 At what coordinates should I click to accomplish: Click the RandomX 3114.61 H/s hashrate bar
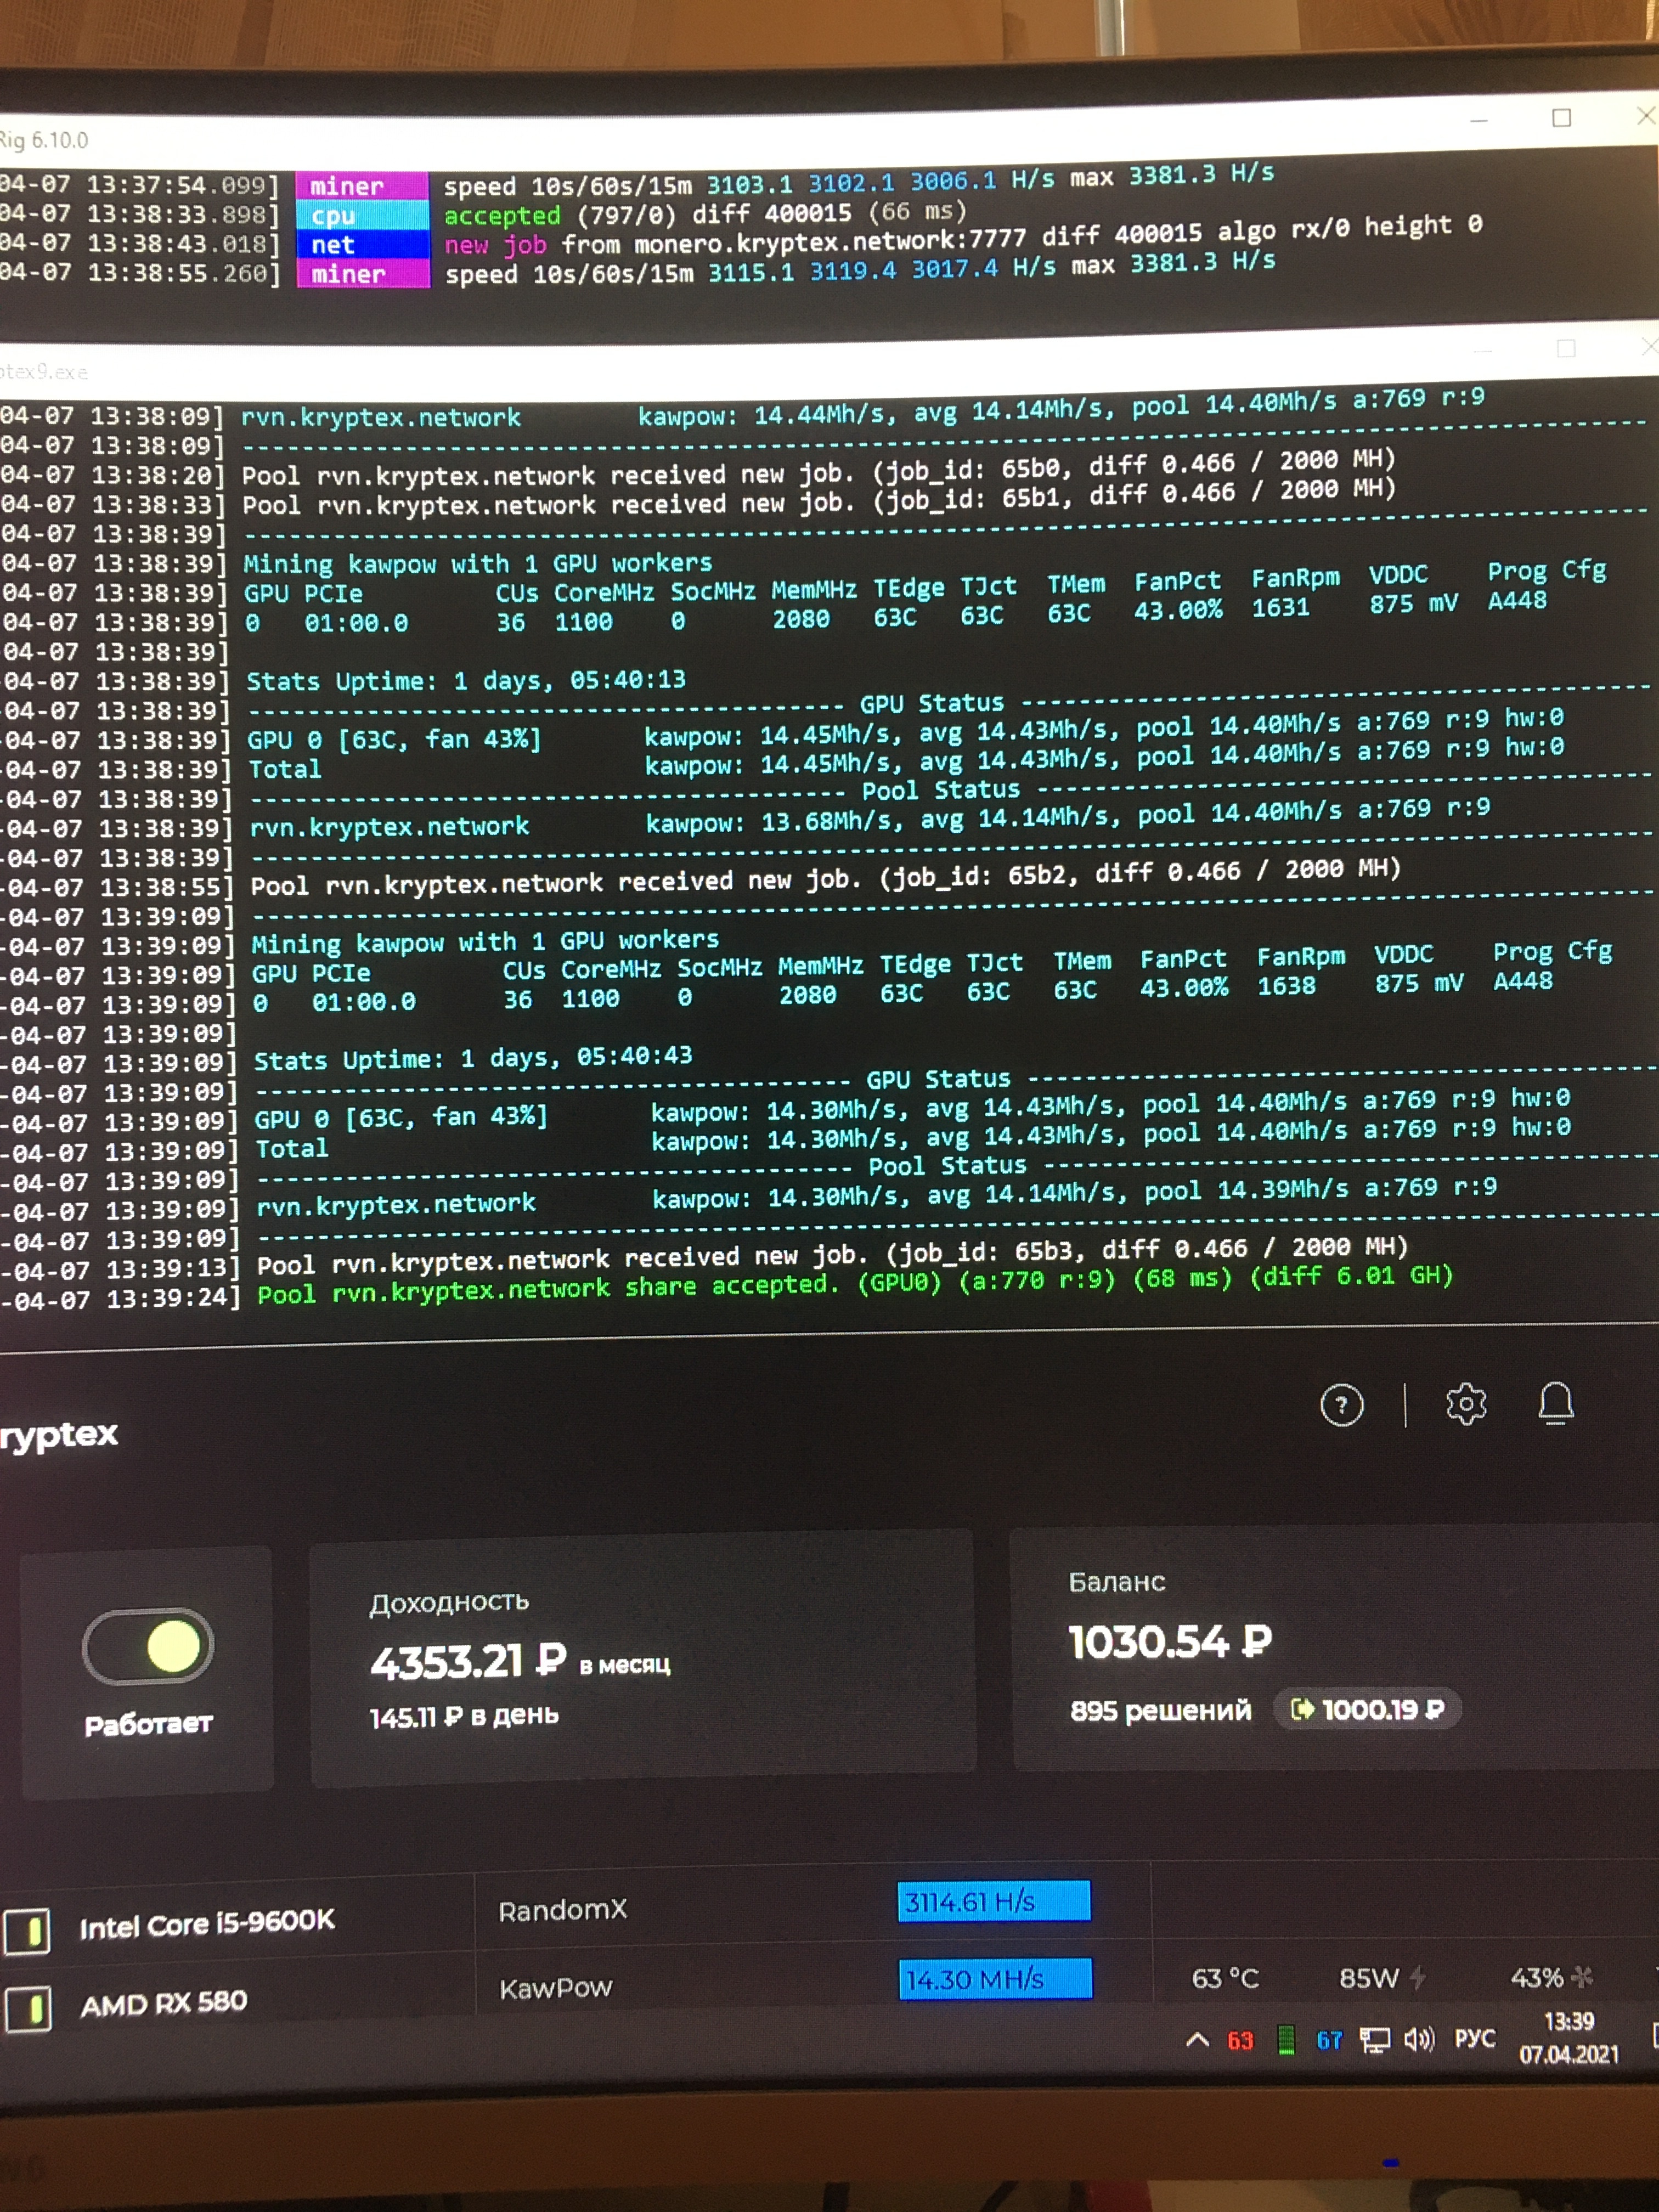(993, 1901)
